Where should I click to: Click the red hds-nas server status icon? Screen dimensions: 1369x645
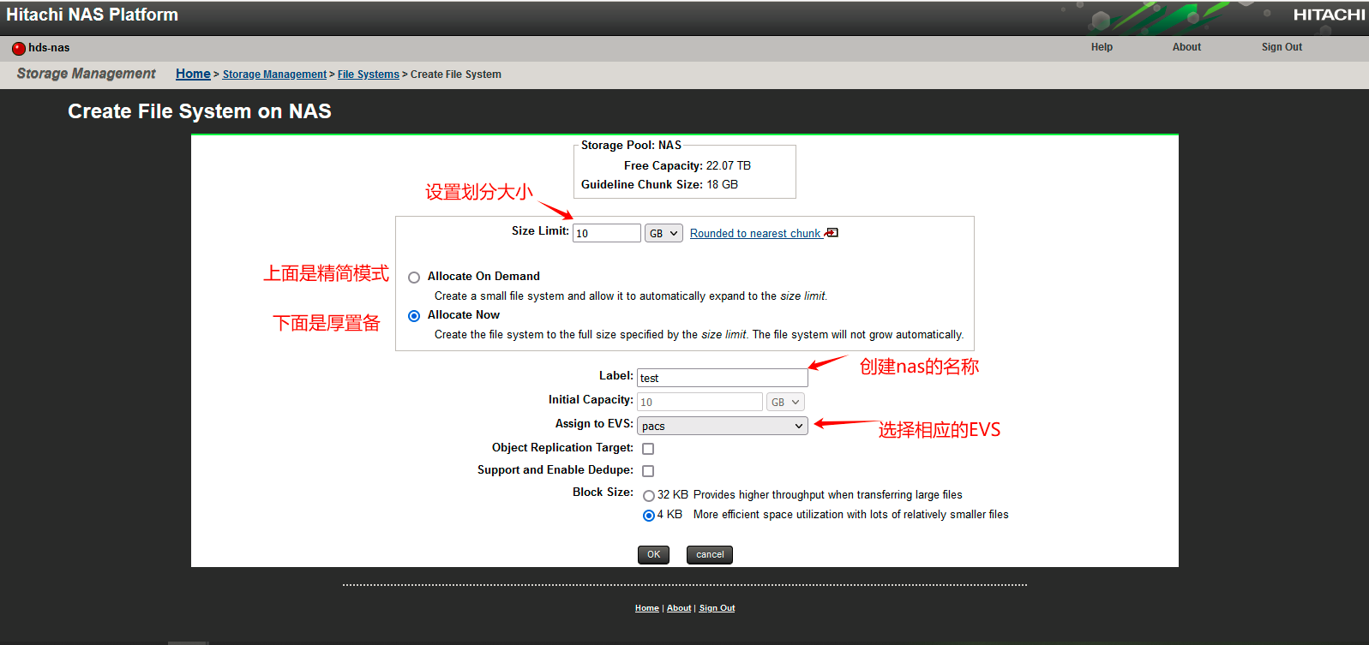click(x=19, y=48)
